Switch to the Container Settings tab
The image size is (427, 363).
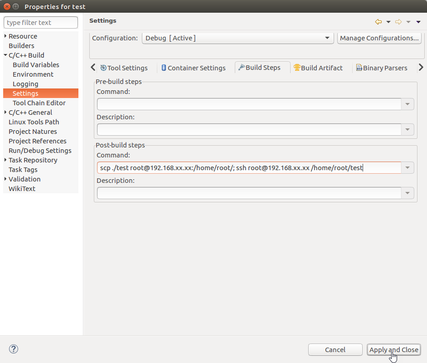194,68
